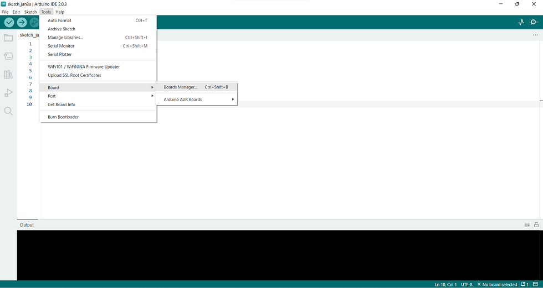
Task: Open the File menu
Action: 5,12
